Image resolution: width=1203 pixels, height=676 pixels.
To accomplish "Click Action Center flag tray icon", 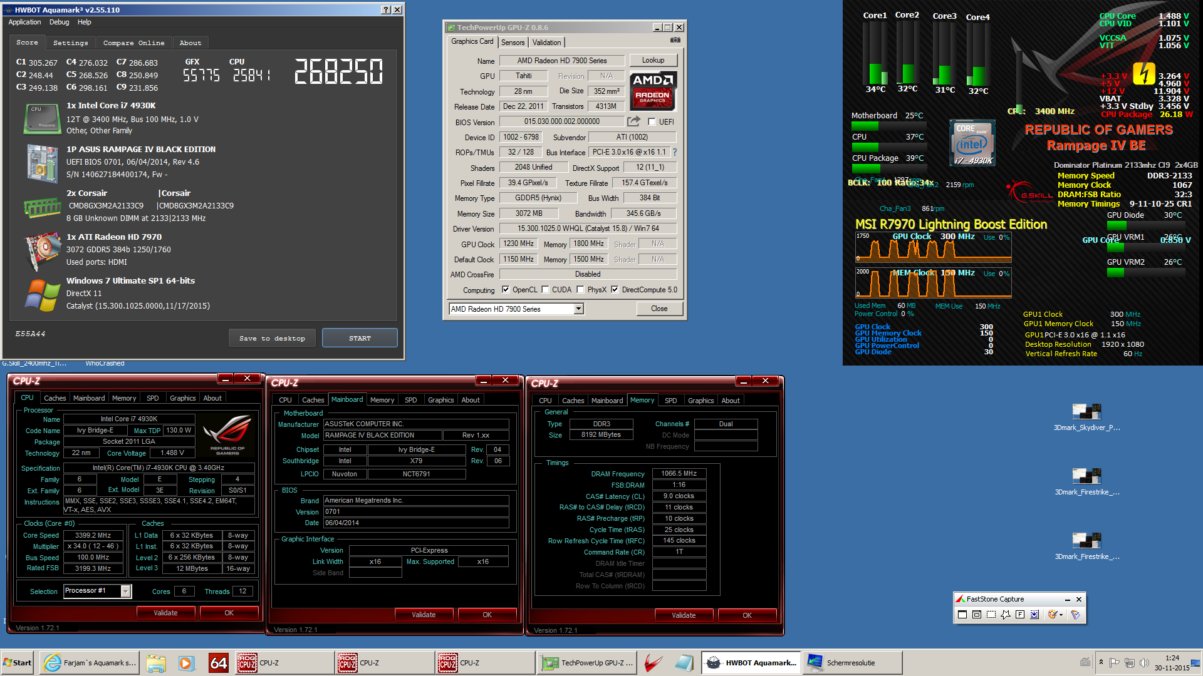I will [x=1114, y=663].
